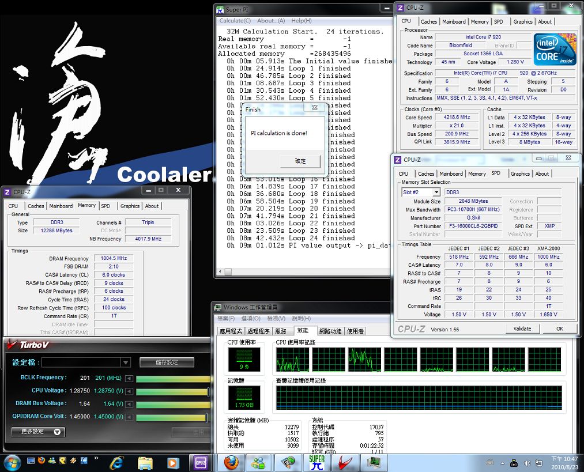Image resolution: width=584 pixels, height=472 pixels.
Task: Switch to Task Manager 服務 services tab
Action: (x=280, y=331)
